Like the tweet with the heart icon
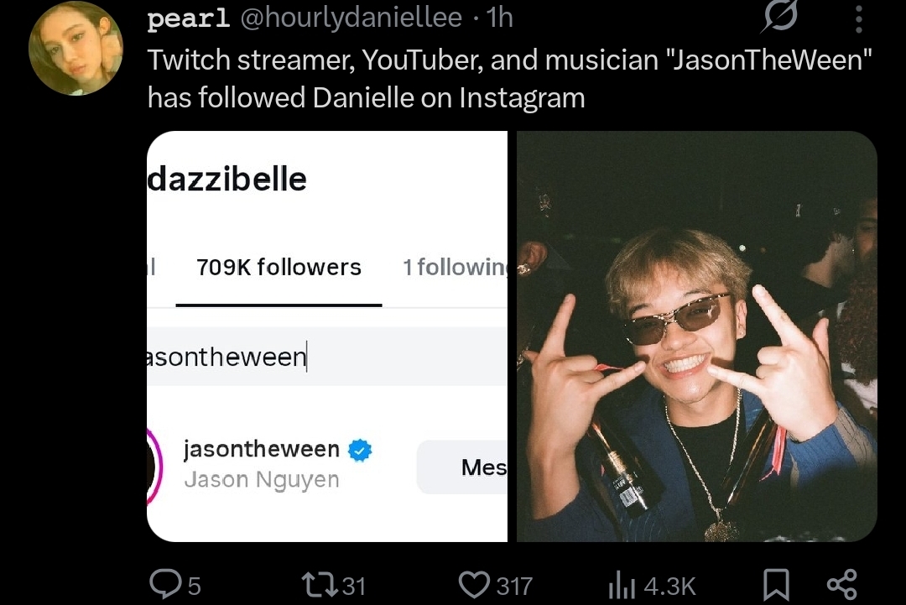Image resolution: width=906 pixels, height=605 pixels. [x=495, y=585]
